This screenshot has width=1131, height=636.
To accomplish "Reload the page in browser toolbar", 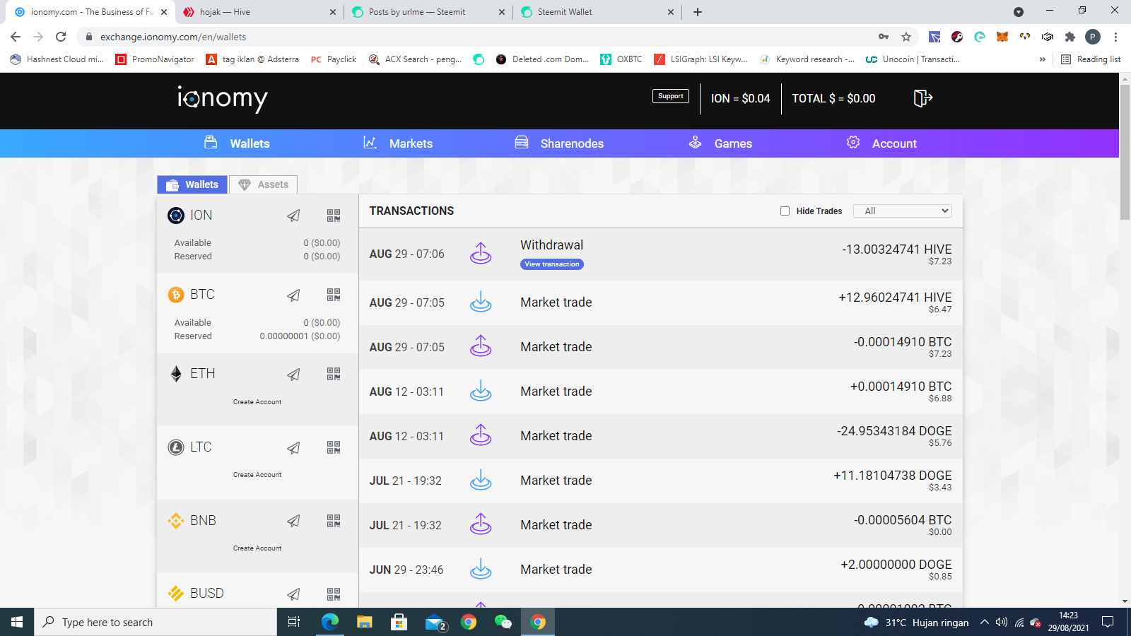I will pos(61,37).
